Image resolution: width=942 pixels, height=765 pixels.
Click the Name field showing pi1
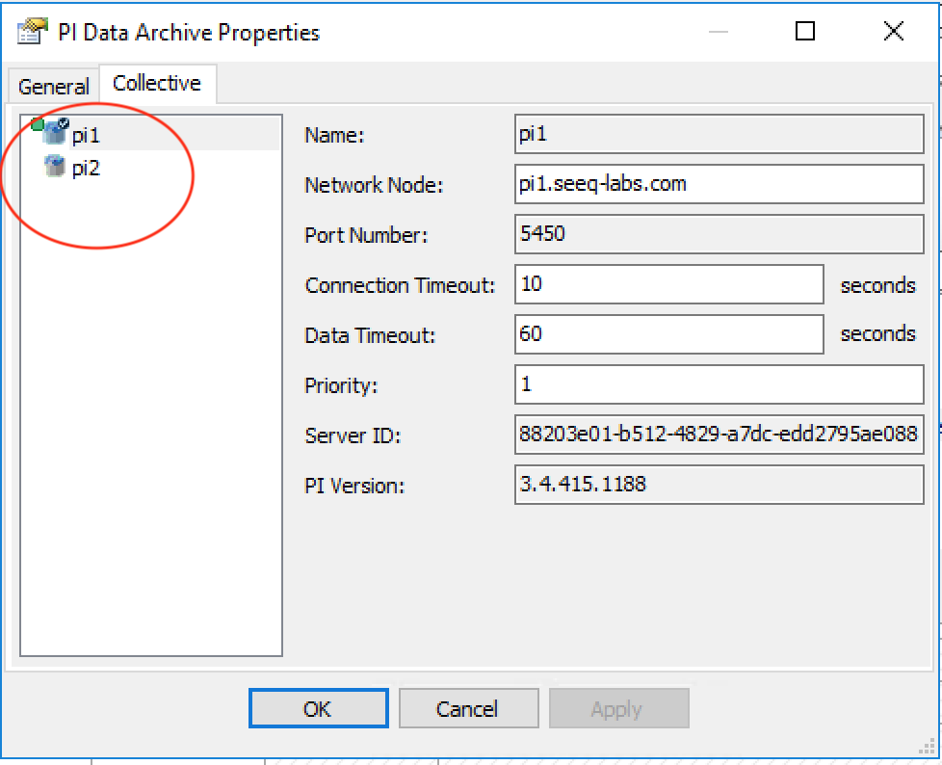(x=719, y=134)
